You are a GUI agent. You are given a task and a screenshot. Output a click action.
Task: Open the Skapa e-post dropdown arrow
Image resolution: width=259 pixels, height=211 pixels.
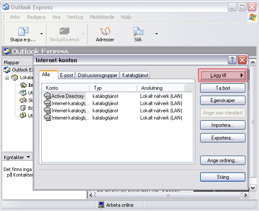tap(41, 34)
